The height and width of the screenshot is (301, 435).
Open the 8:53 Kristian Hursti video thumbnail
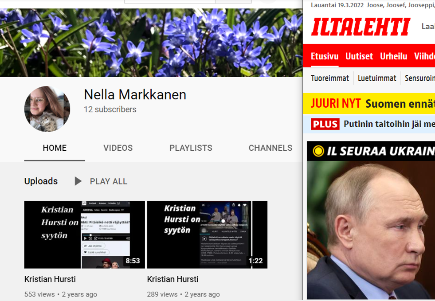pyautogui.click(x=85, y=235)
